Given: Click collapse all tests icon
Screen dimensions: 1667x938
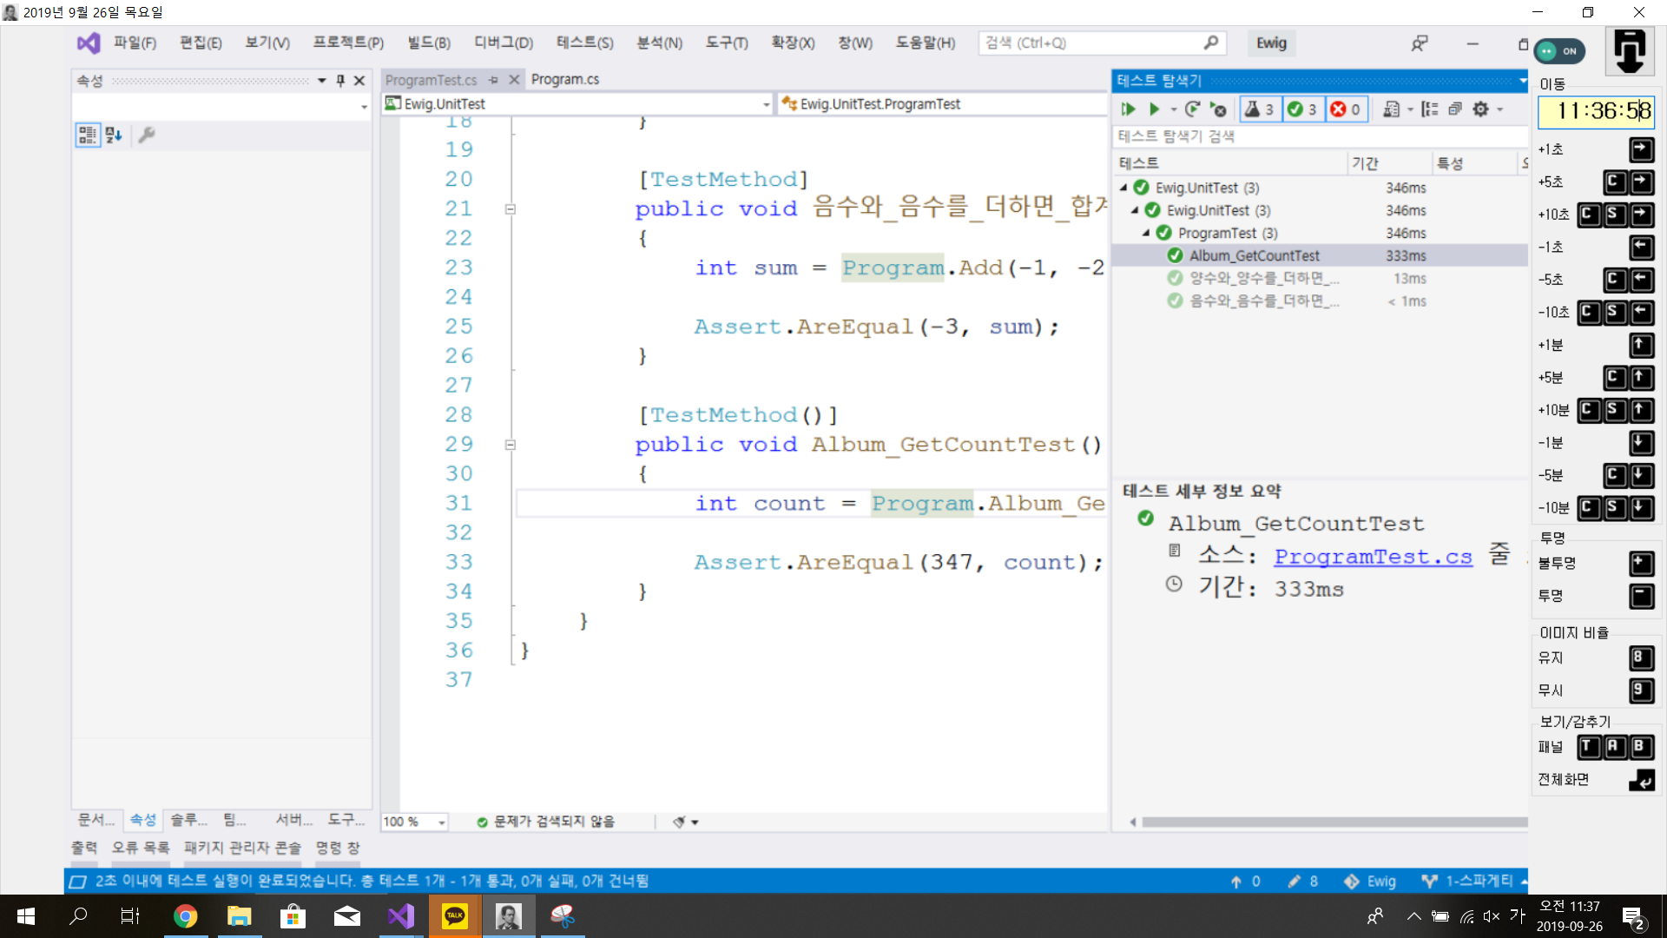Looking at the screenshot, I should point(1455,109).
